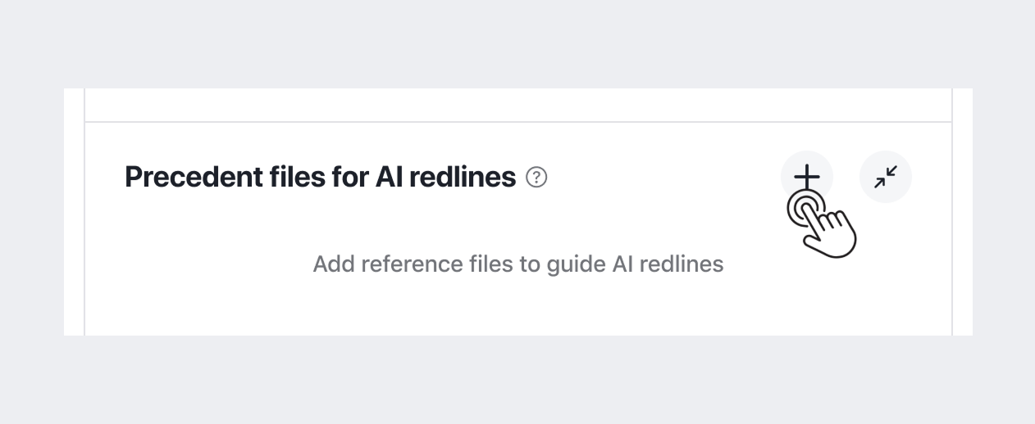This screenshot has width=1035, height=424.
Task: Click the circled question mark after heading
Action: [x=536, y=177]
